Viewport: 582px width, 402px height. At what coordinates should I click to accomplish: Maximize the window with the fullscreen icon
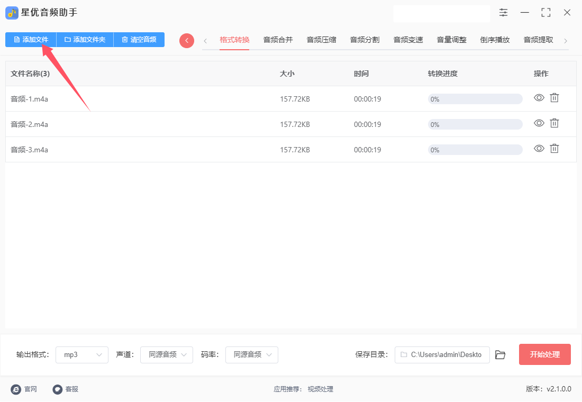point(545,13)
